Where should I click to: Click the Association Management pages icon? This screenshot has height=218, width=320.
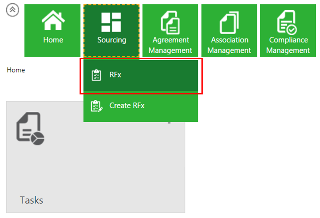pyautogui.click(x=229, y=22)
